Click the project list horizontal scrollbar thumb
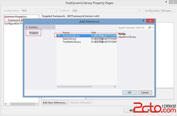 coord(76,87)
